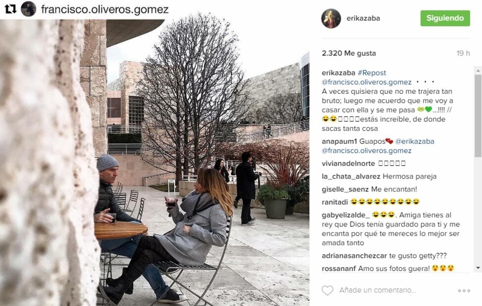
Task: Click erikazaba profile picture
Action: pyautogui.click(x=331, y=18)
